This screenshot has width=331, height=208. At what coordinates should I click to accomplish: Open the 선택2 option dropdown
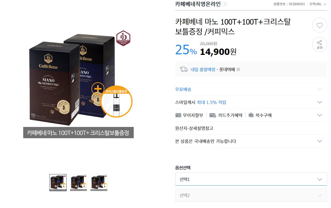251,195
